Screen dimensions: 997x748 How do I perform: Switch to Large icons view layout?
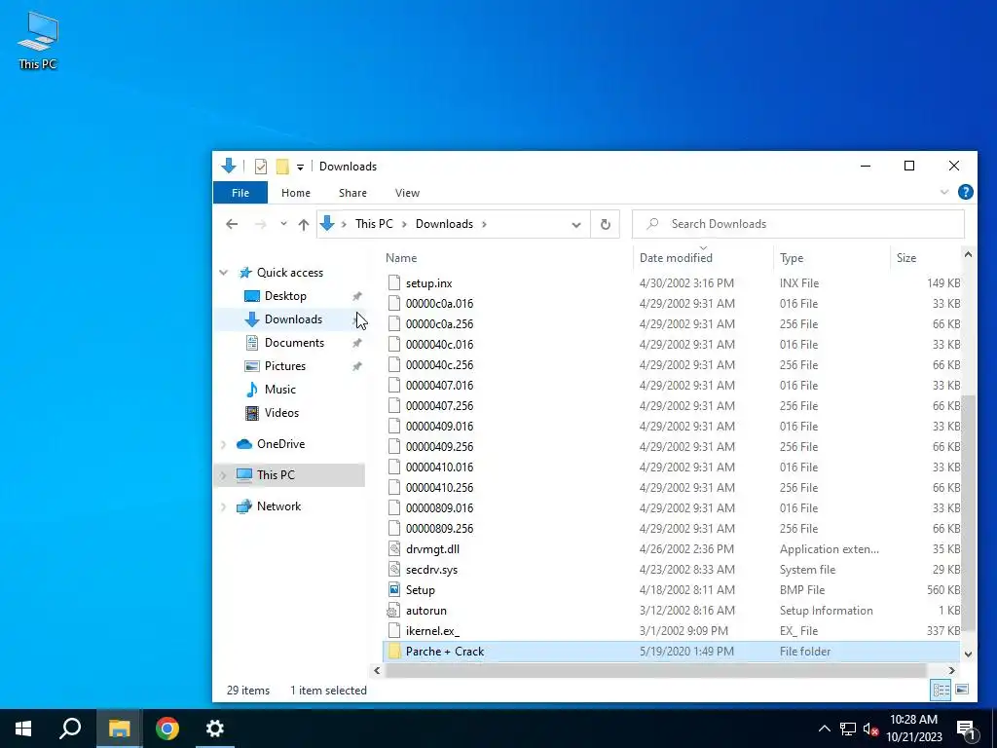[x=962, y=690]
